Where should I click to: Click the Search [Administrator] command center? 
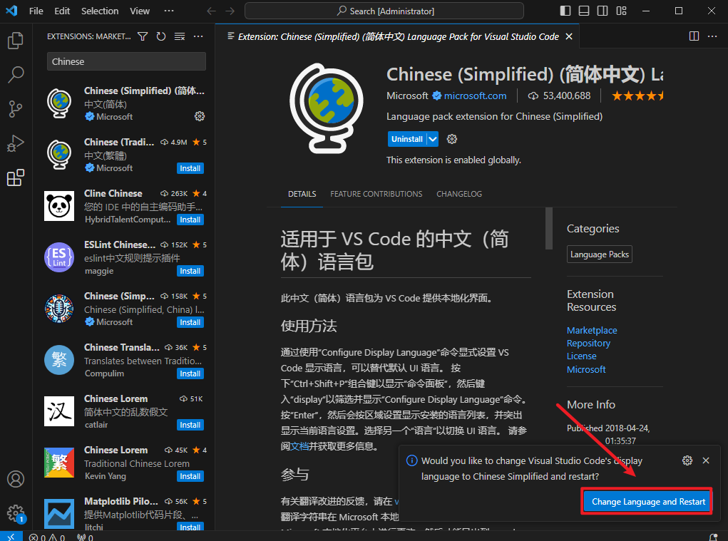coord(384,11)
